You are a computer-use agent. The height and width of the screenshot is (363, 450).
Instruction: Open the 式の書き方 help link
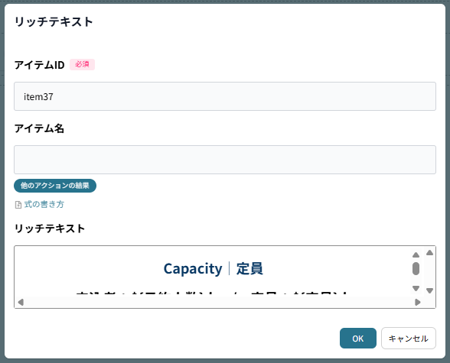(x=44, y=205)
